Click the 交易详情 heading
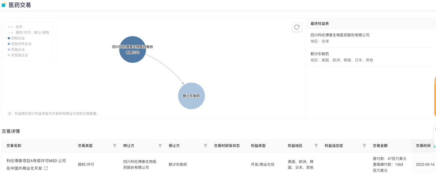 coord(11,131)
